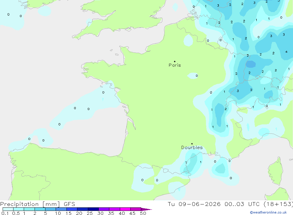Click the weatheronline.co.uk copyright link

[268, 212]
